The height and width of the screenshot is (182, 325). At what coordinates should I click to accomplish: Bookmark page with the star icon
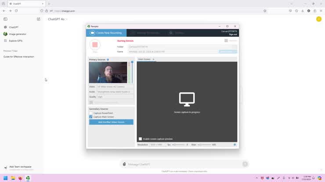pyautogui.click(x=265, y=11)
